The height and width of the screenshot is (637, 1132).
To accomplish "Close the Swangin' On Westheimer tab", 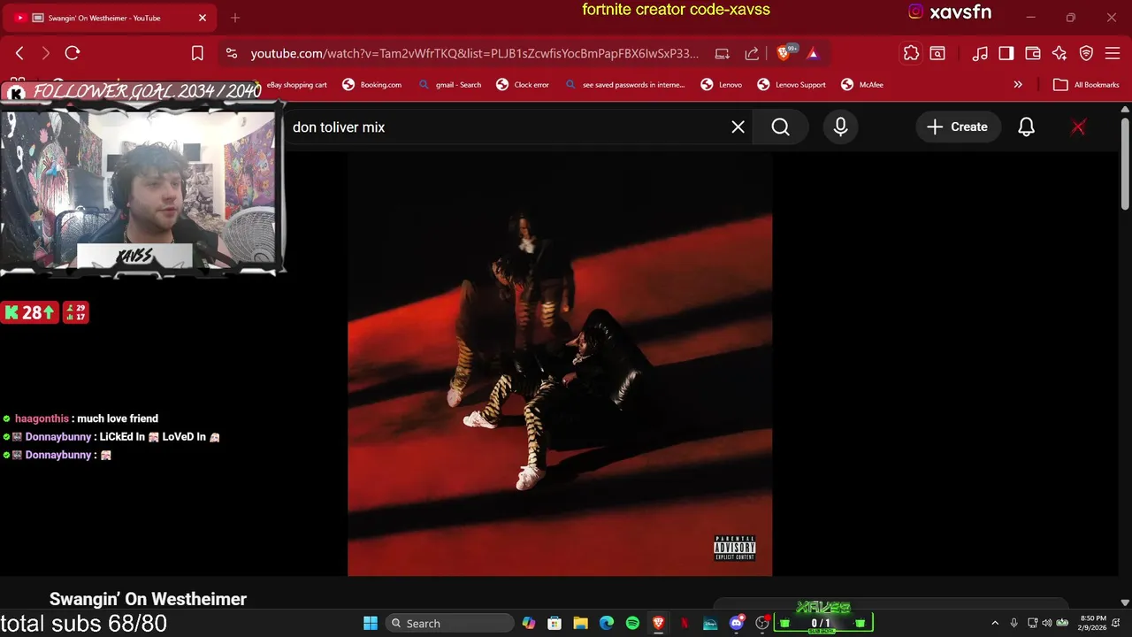I will coord(203,18).
